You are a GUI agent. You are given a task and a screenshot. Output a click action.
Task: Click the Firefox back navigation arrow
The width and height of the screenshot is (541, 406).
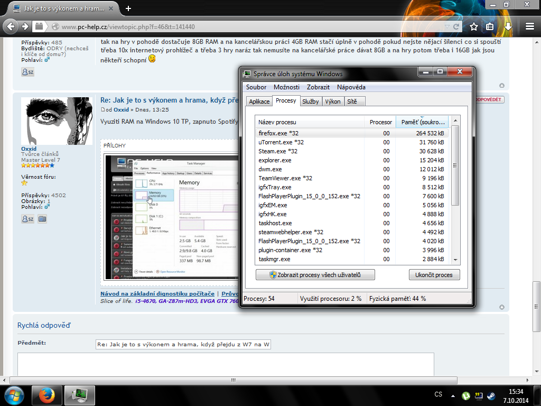tap(11, 26)
